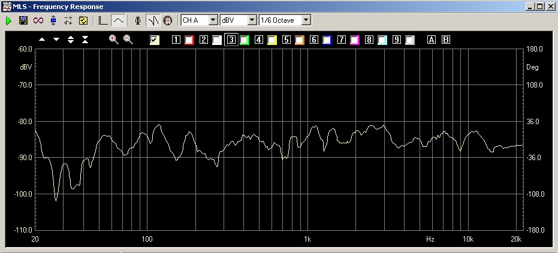Toggle the checked box above the graph
Screen dimensions: 558x253
coord(155,40)
